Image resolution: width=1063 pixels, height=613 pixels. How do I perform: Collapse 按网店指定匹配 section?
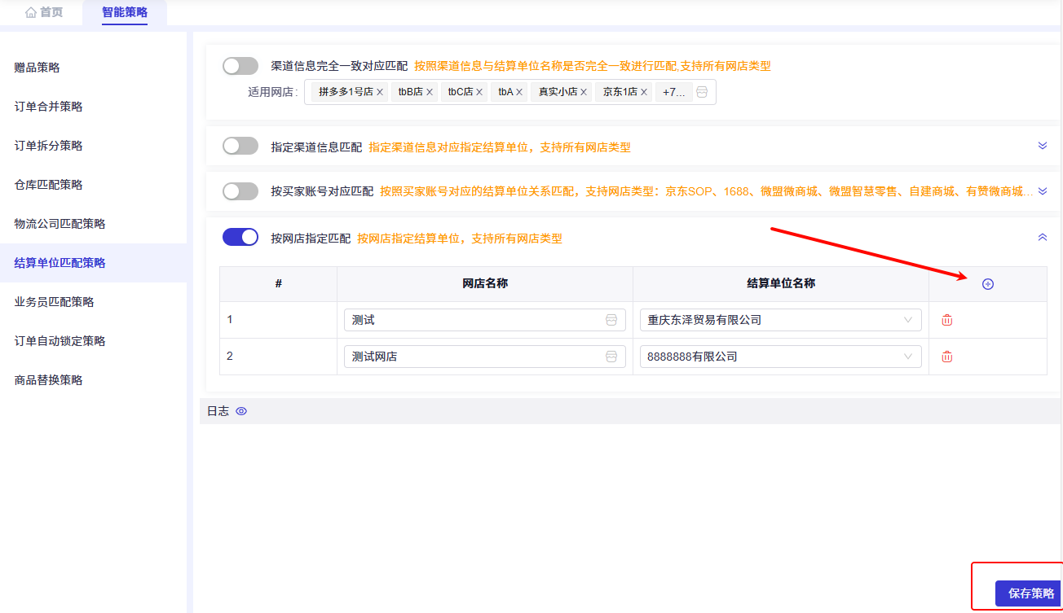point(1042,237)
